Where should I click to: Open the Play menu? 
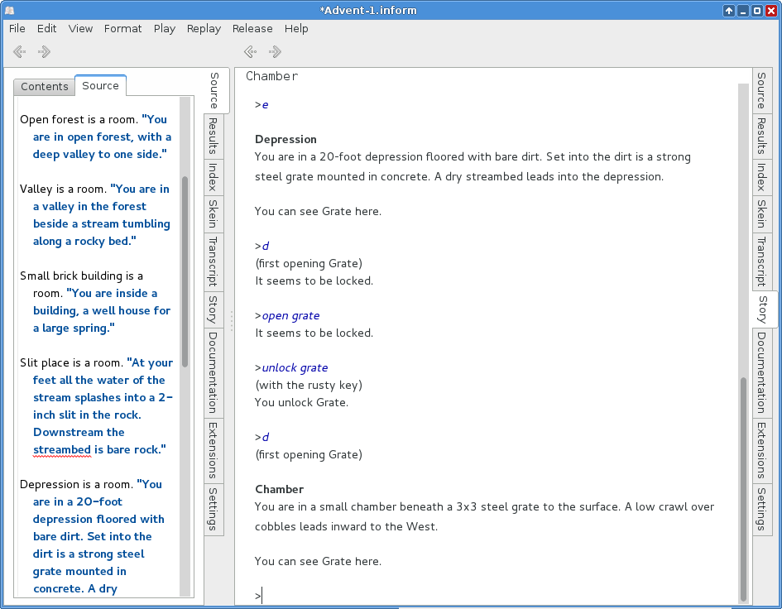tap(164, 28)
